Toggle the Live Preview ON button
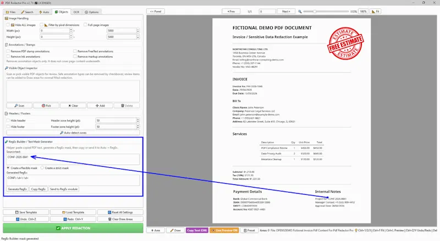 click(x=224, y=231)
